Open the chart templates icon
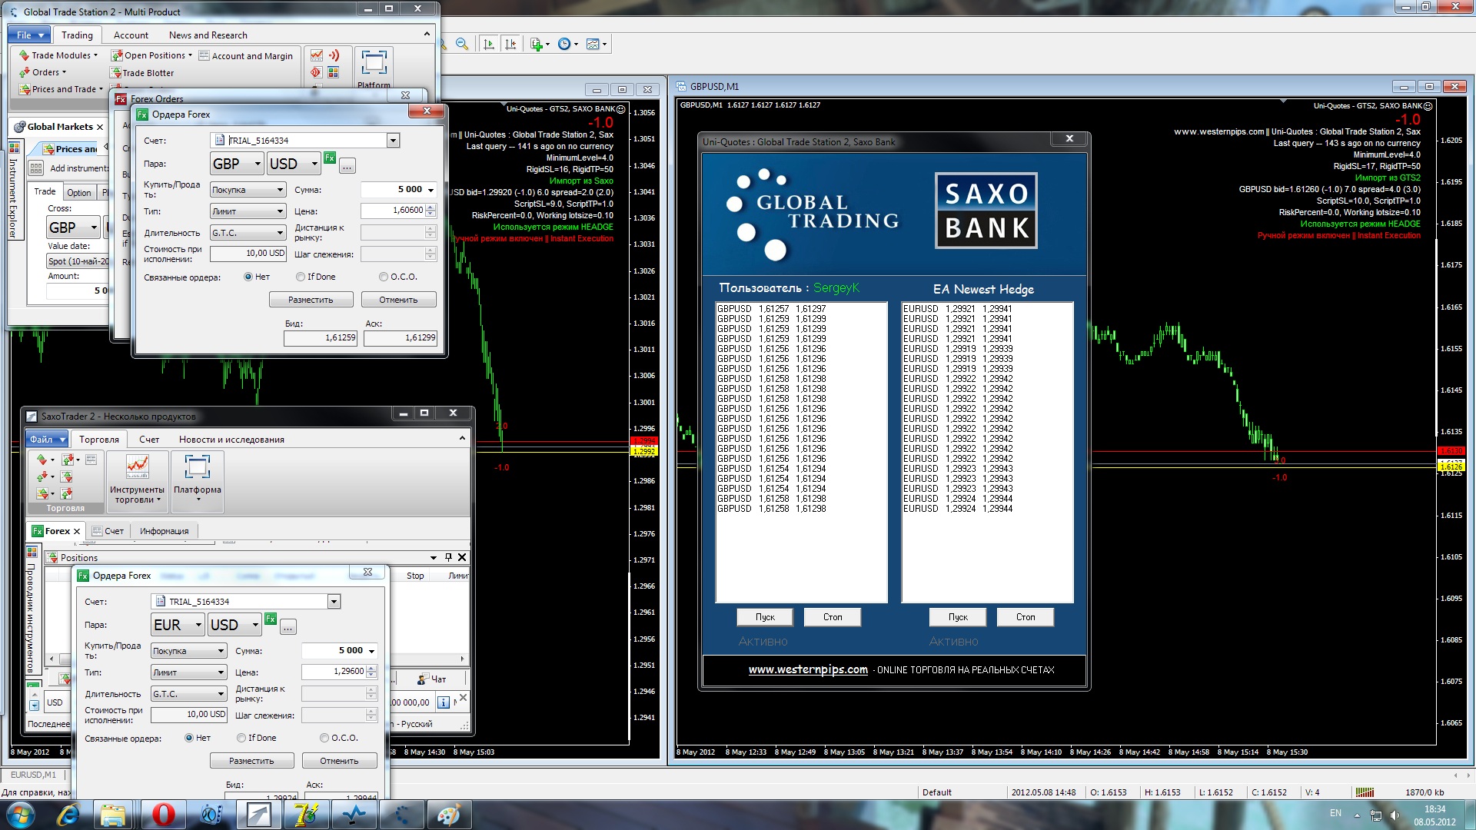1476x830 pixels. point(593,45)
